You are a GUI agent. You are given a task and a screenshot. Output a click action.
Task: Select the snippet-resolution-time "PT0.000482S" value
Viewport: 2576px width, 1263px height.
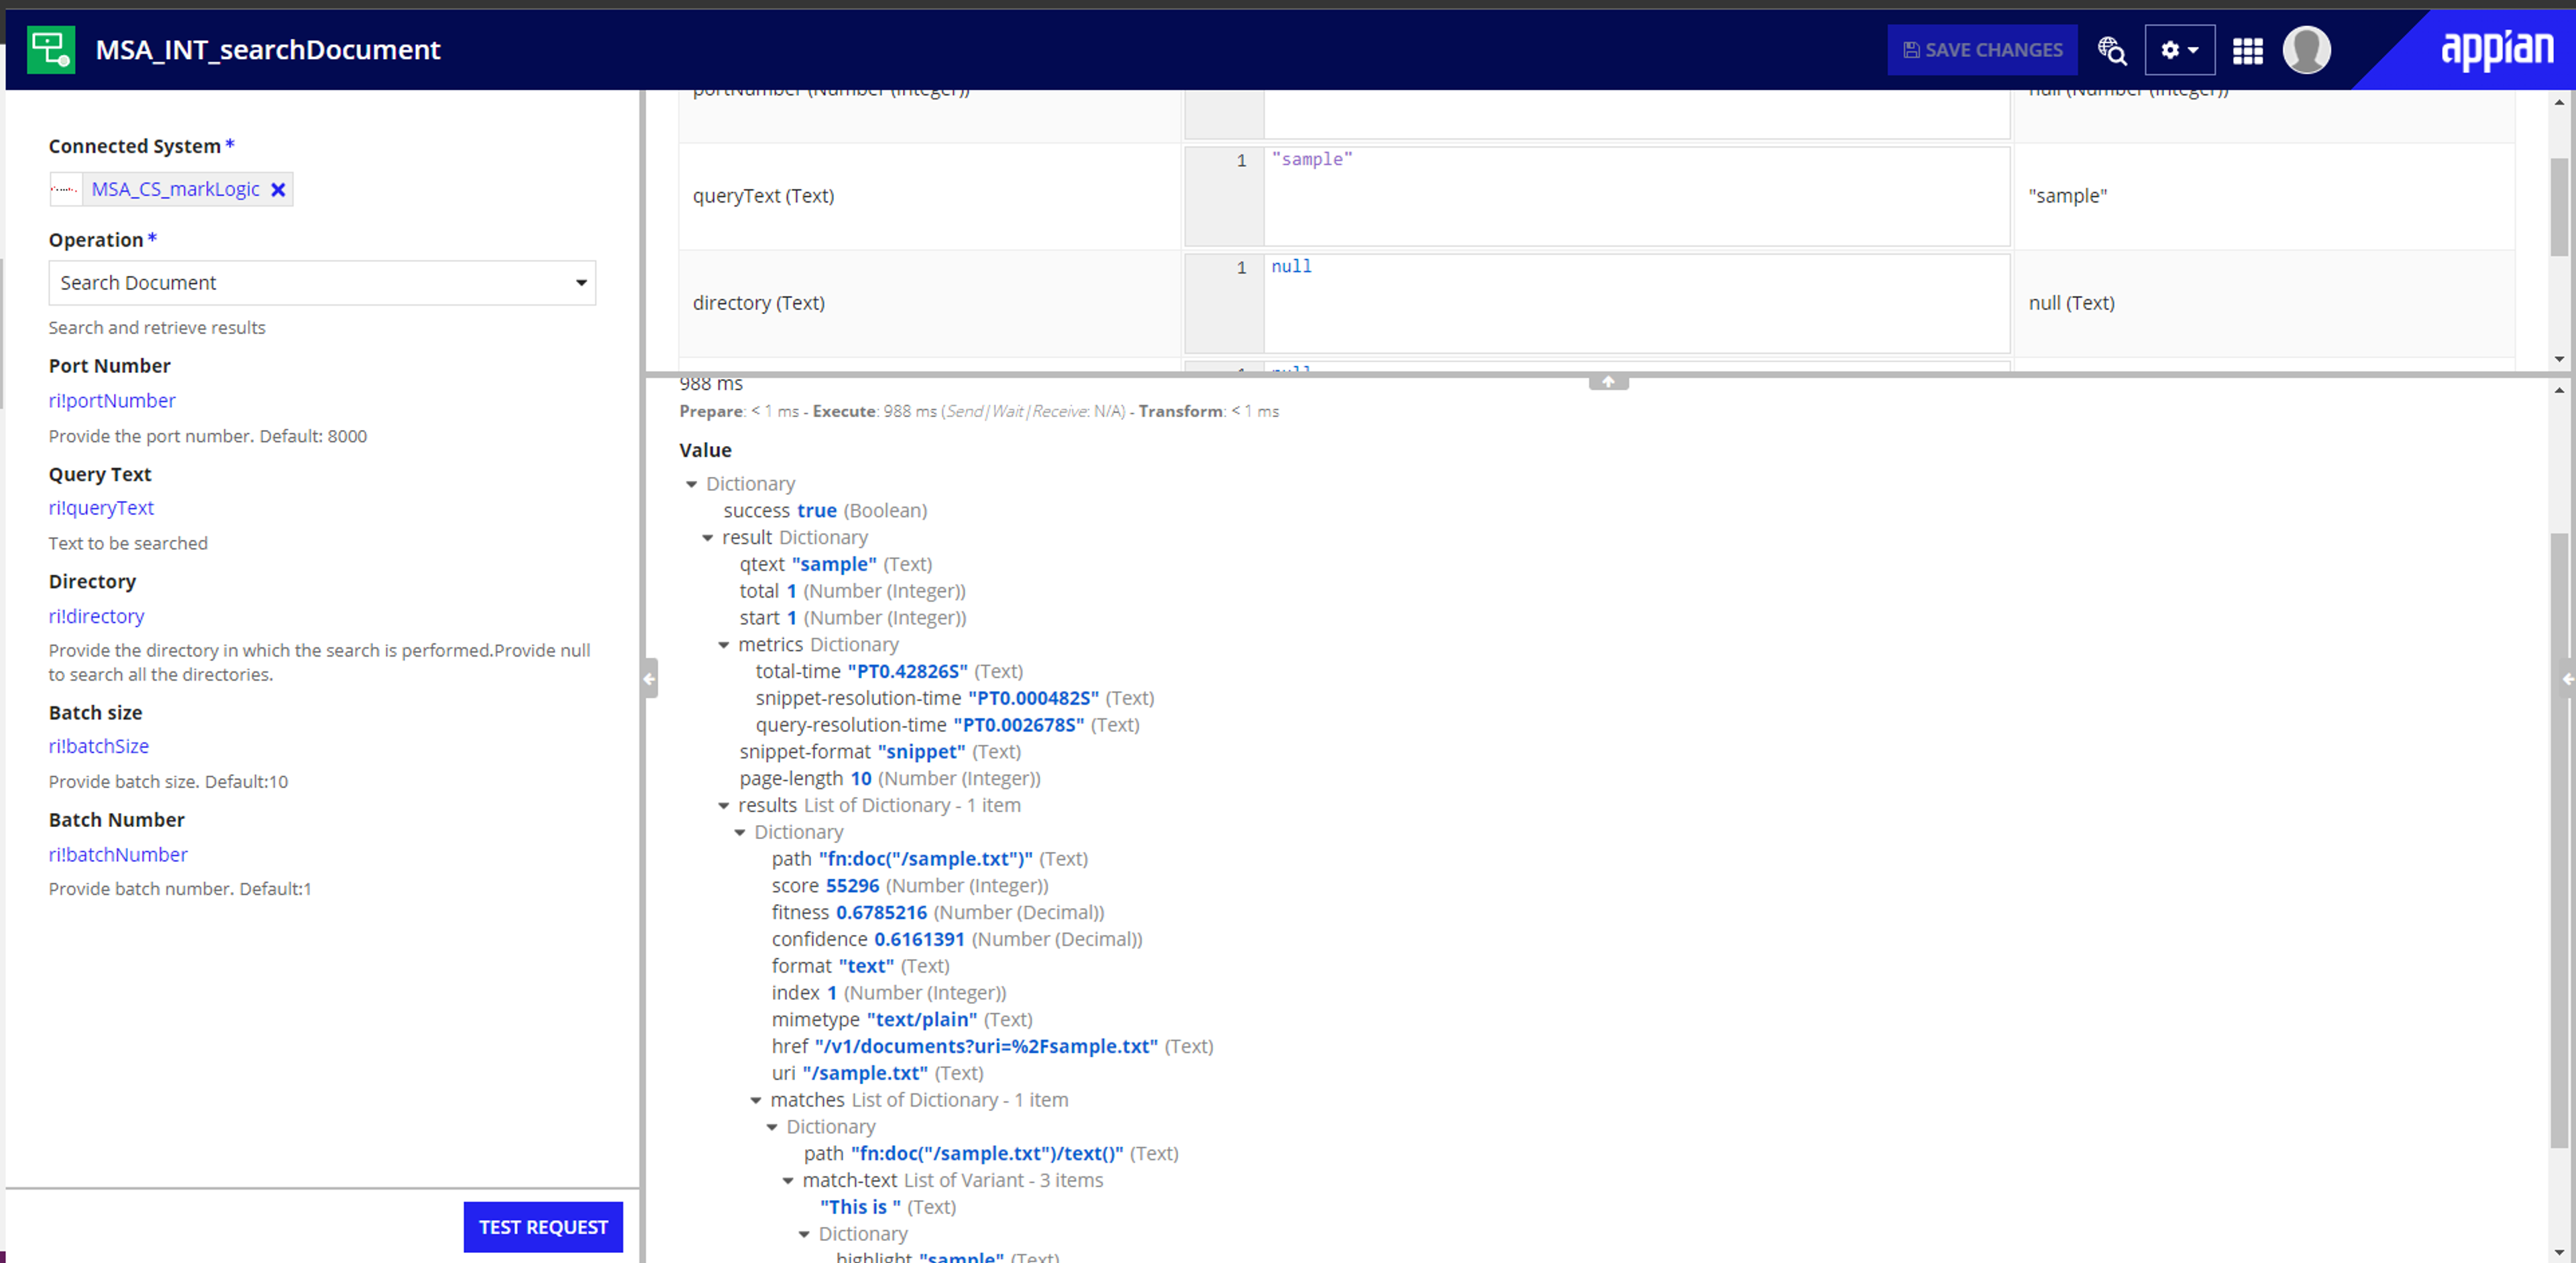click(1033, 698)
